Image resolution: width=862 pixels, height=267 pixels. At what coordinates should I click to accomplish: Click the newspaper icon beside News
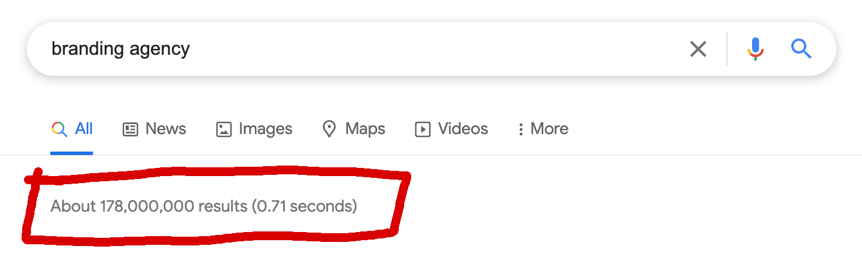130,129
